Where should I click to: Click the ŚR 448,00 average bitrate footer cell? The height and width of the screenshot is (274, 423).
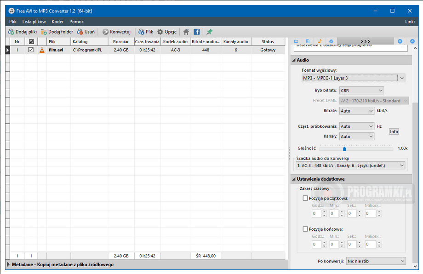tap(206, 256)
